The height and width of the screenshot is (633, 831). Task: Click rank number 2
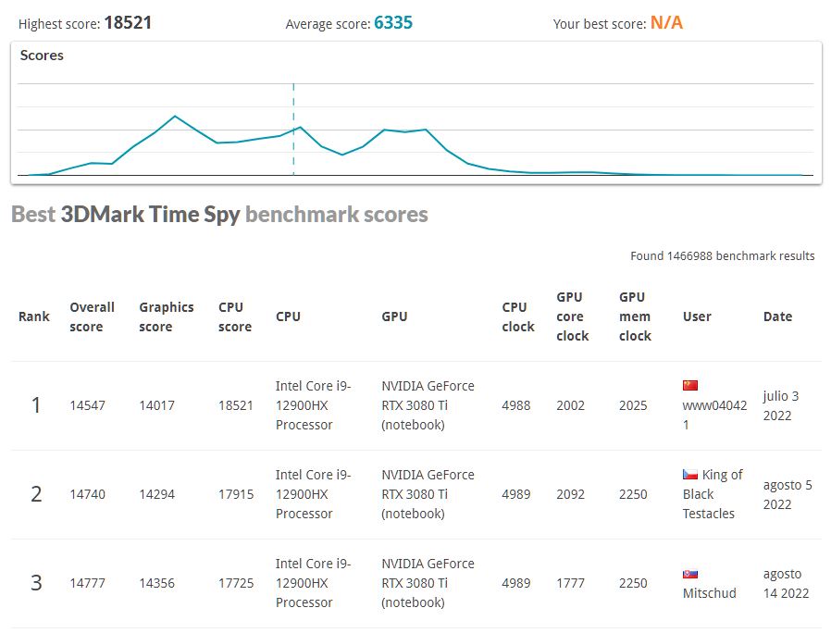click(x=35, y=494)
